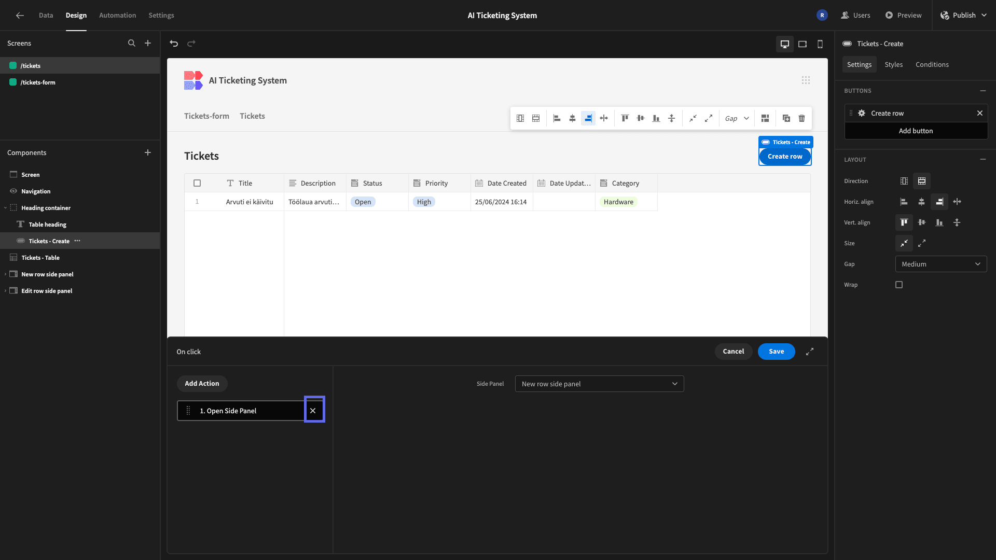This screenshot has width=996, height=560.
Task: Expand New row side panel tree item
Action: coord(6,275)
